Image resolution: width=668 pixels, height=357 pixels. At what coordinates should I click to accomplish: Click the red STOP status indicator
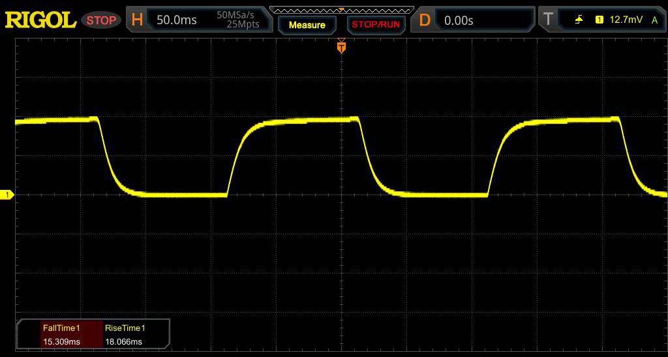coord(101,20)
